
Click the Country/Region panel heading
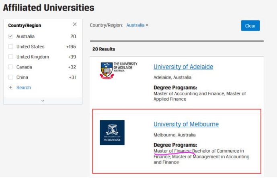[x=25, y=25]
